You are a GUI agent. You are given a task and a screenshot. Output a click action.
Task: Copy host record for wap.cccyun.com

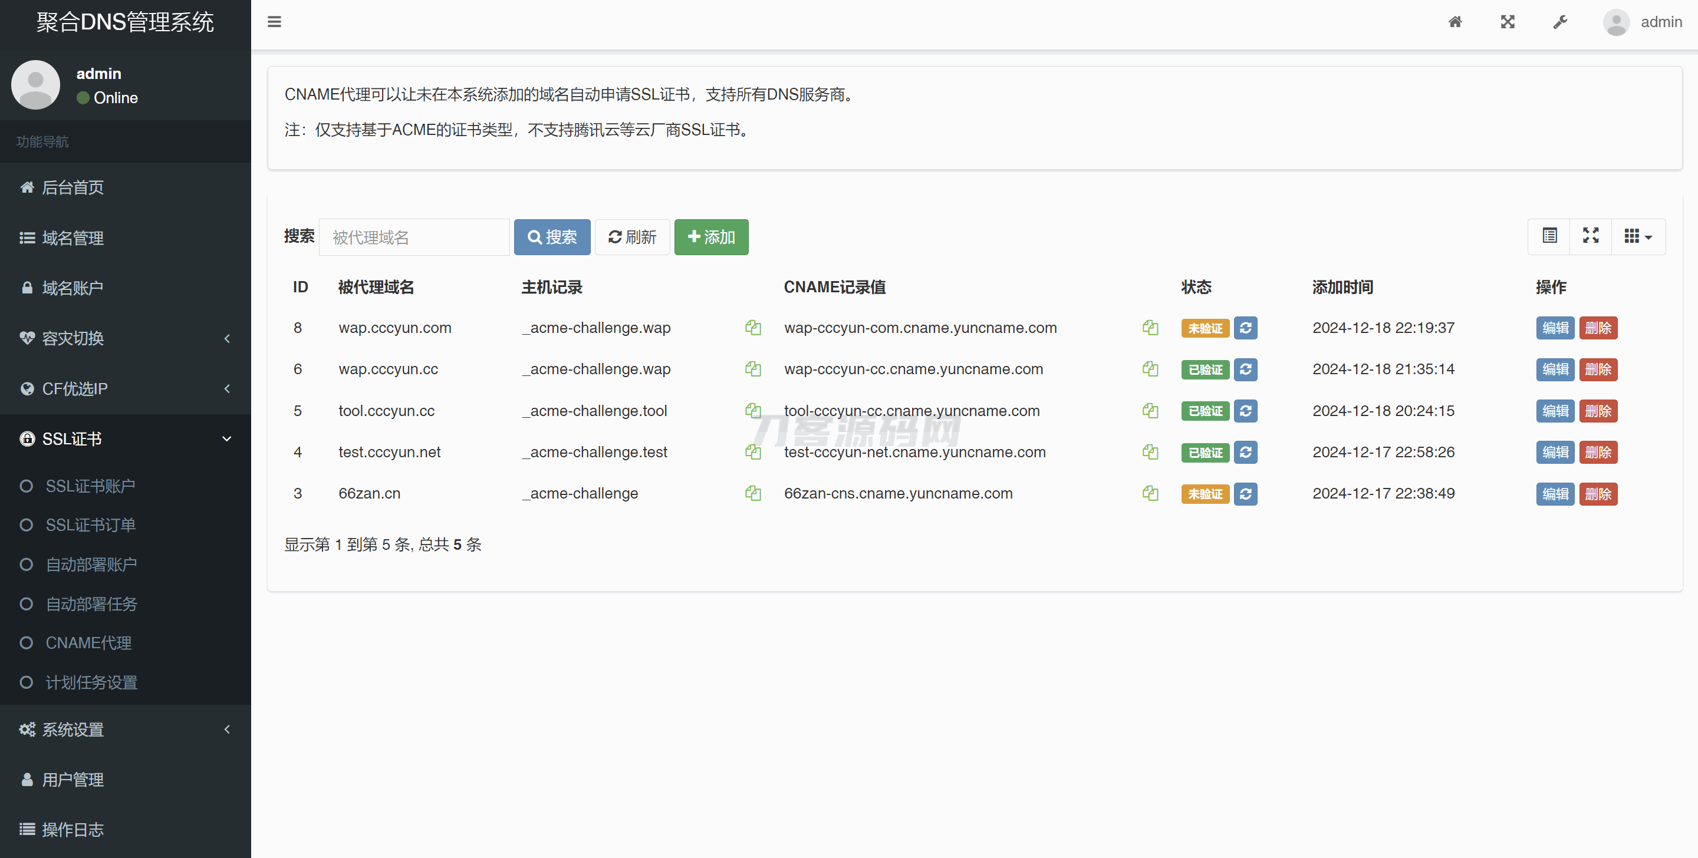coord(753,328)
